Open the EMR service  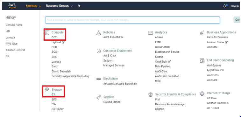pos(158,42)
